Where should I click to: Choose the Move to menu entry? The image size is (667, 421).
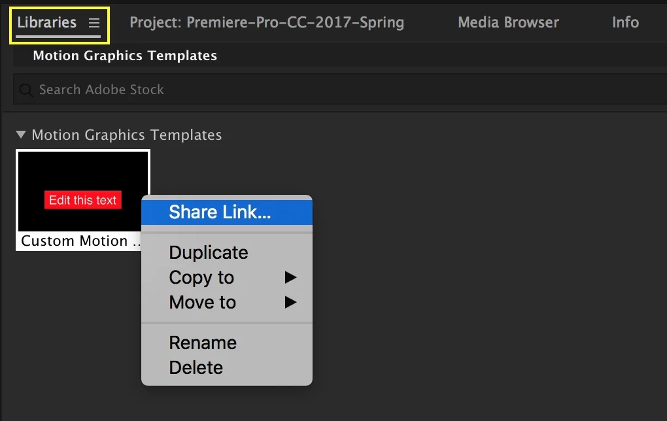point(203,303)
